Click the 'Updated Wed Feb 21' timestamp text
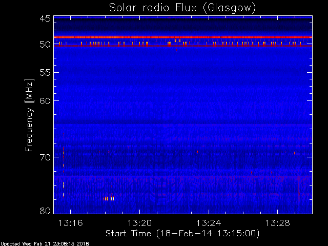328x246 pixels. point(45,244)
